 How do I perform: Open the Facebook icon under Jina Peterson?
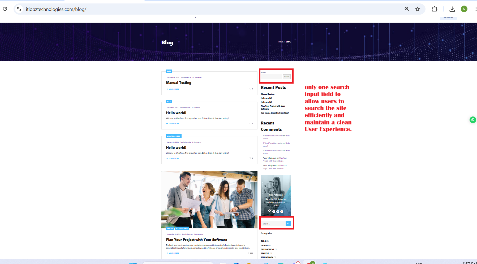point(274,211)
